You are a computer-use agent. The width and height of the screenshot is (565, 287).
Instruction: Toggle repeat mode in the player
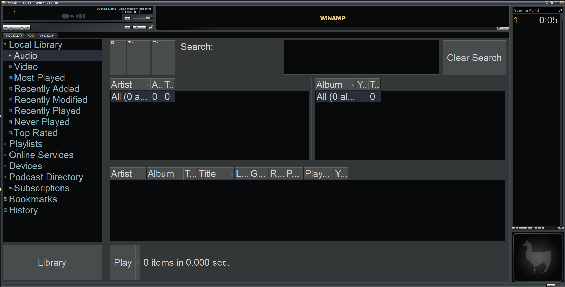pos(143,27)
